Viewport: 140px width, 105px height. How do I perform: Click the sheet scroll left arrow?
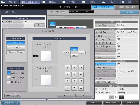coord(56,17)
